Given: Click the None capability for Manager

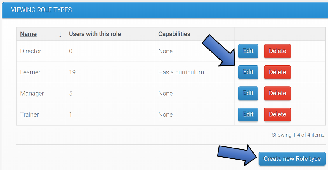Looking at the screenshot, I should coord(166,93).
